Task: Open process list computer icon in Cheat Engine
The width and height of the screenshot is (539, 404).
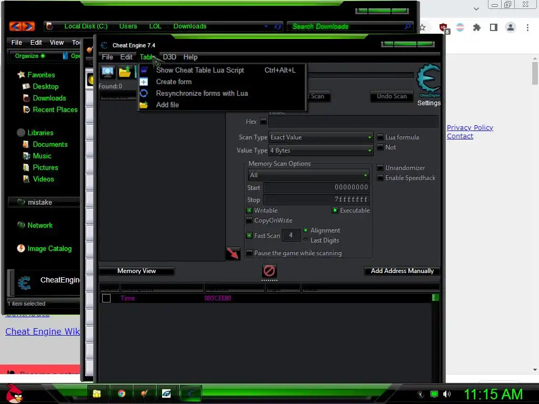Action: coord(107,72)
